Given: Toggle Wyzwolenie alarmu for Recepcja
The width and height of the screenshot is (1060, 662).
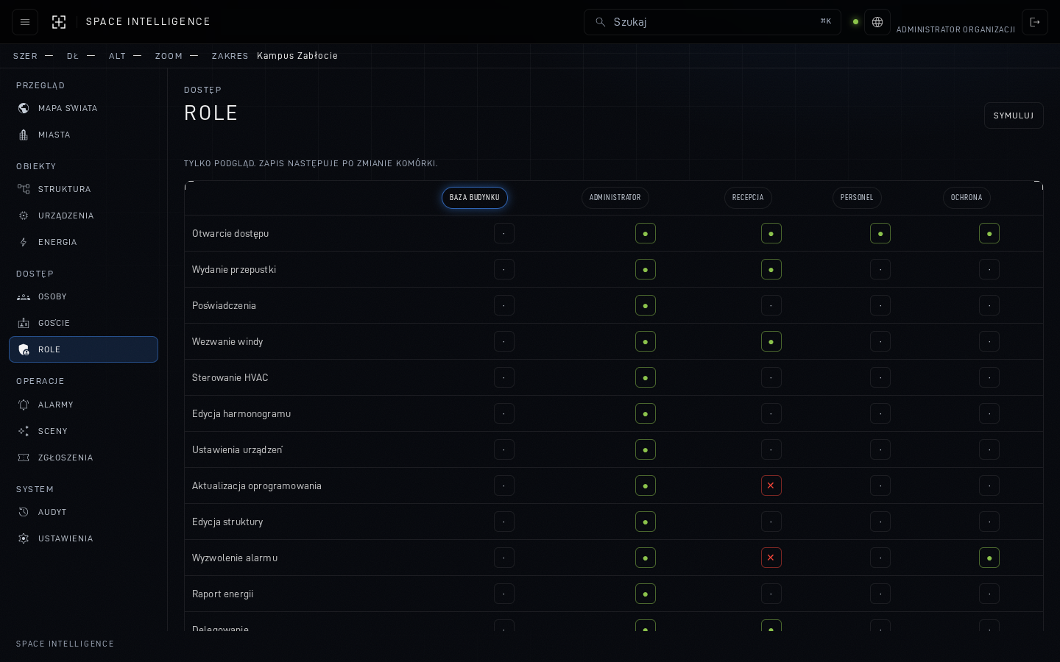Looking at the screenshot, I should (x=771, y=558).
